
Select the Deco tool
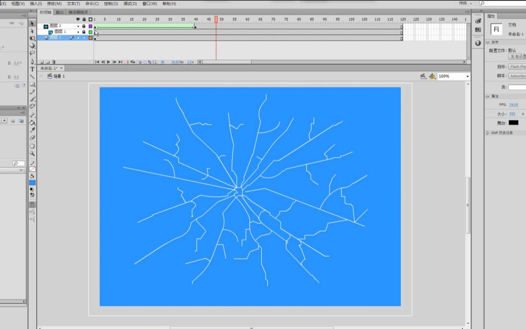coord(32,106)
